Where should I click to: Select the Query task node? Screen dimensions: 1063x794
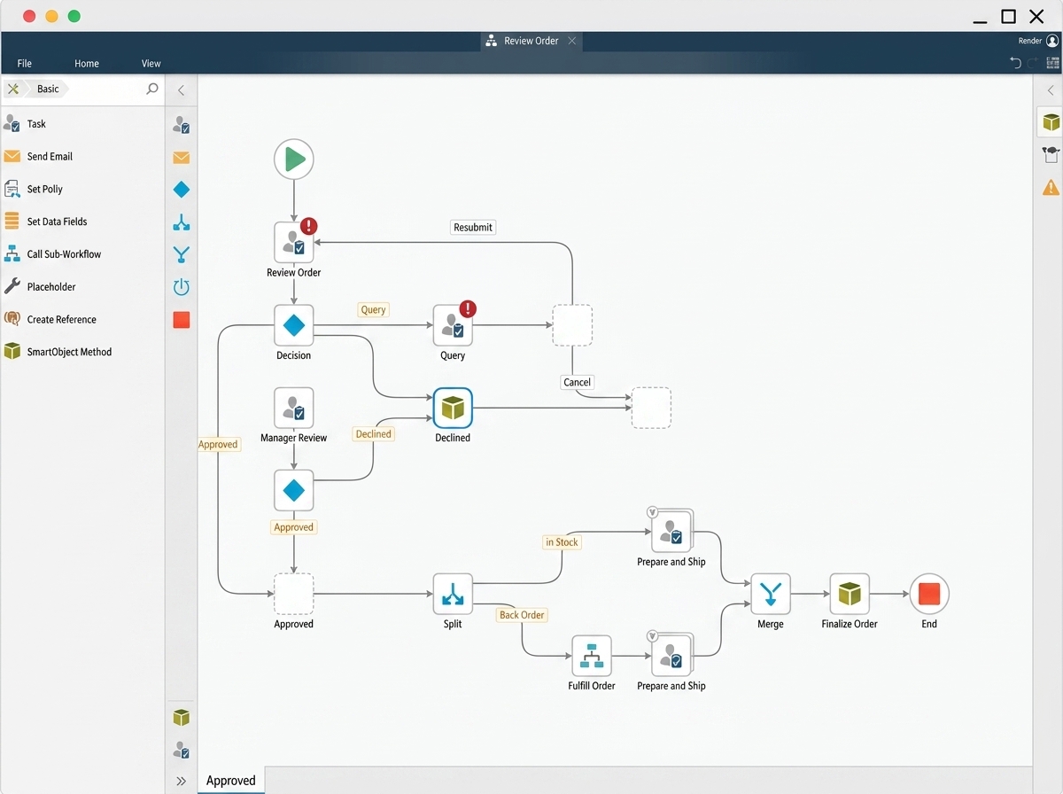[453, 325]
